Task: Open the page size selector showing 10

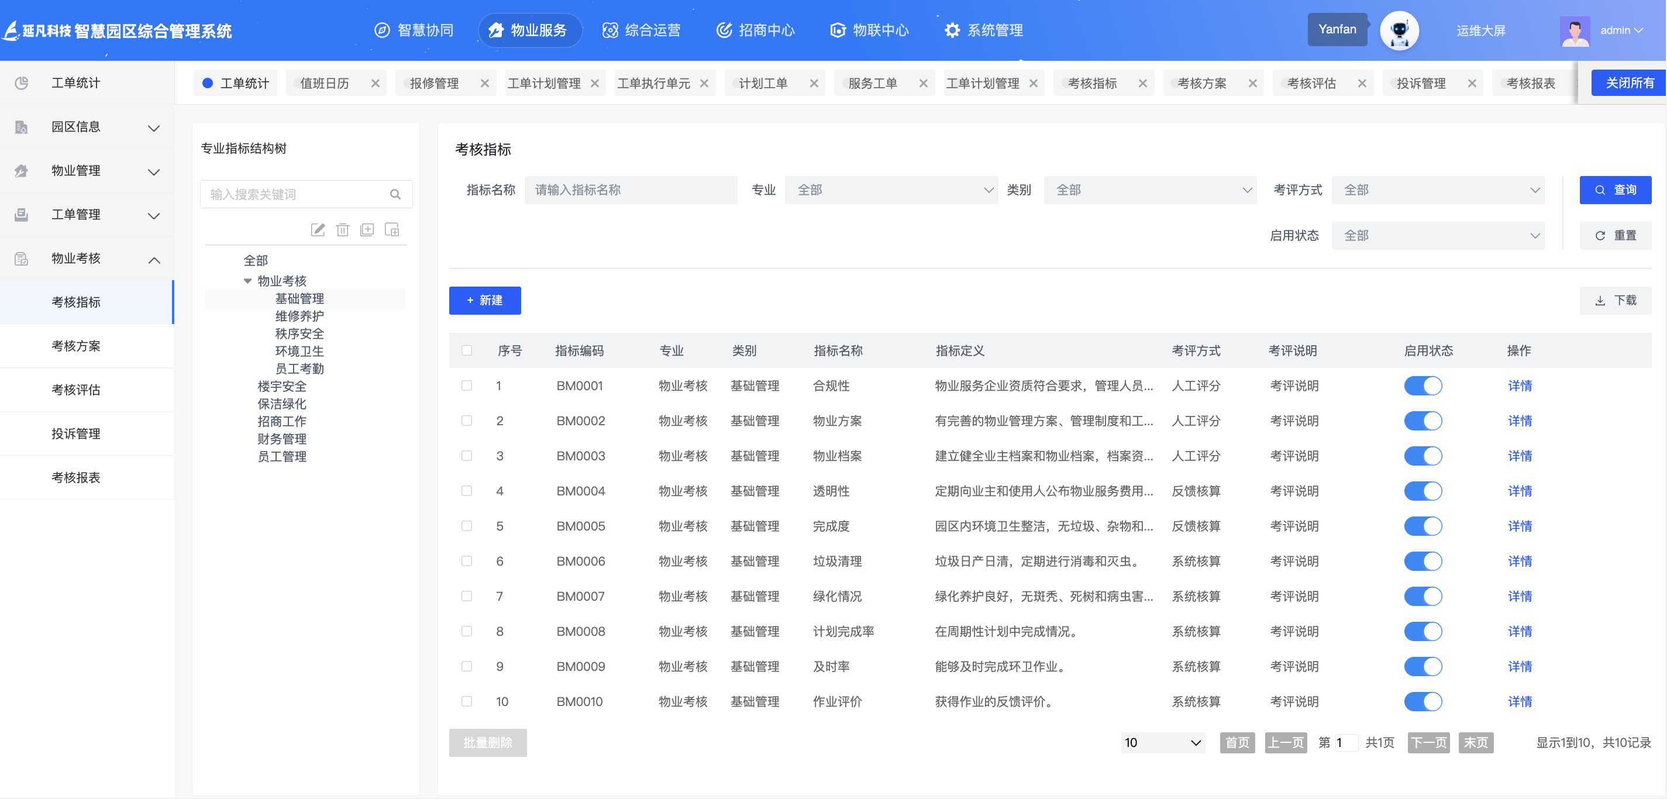Action: [x=1162, y=743]
